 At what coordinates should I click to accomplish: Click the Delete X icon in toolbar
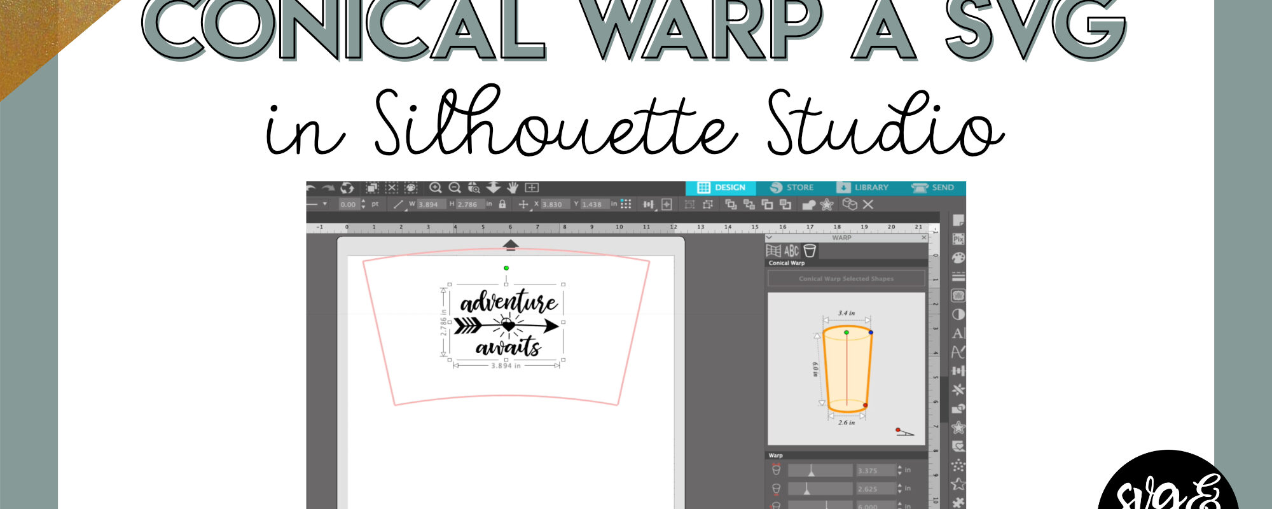pos(868,204)
